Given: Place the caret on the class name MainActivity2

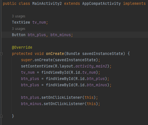Looking at the screenshot, I should [x=47, y=4].
